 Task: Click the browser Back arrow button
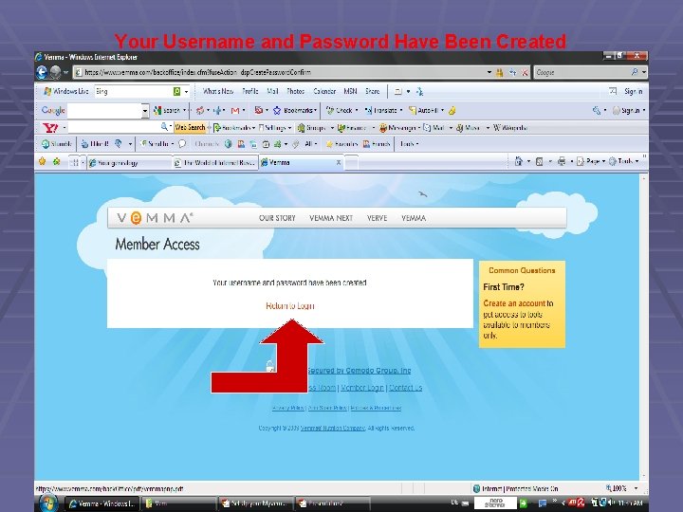point(42,72)
